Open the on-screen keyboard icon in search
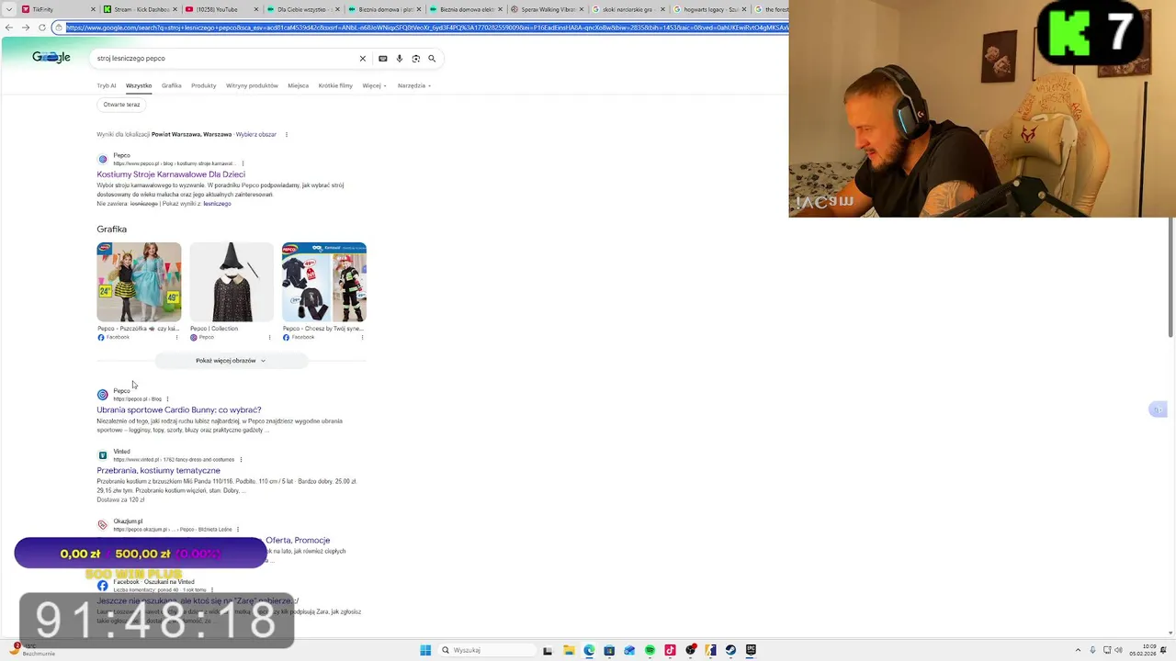 click(x=383, y=58)
